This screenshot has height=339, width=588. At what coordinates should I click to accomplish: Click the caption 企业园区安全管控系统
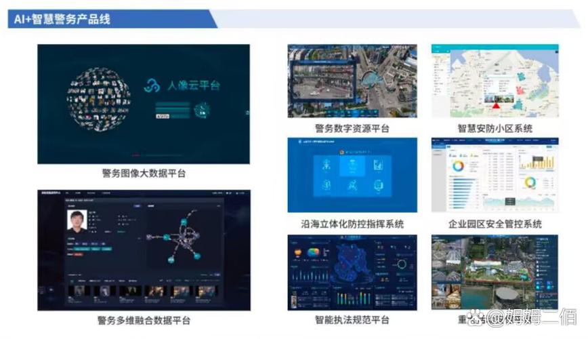pyautogui.click(x=495, y=224)
